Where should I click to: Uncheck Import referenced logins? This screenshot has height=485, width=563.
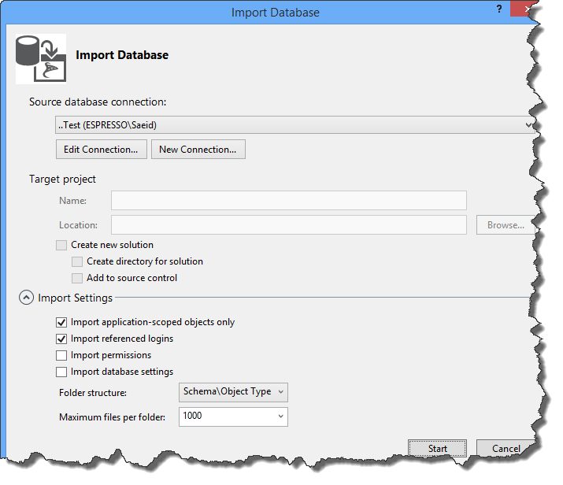(61, 339)
